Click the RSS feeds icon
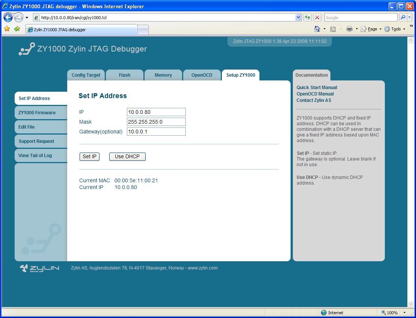The height and width of the screenshot is (318, 416). [x=333, y=29]
